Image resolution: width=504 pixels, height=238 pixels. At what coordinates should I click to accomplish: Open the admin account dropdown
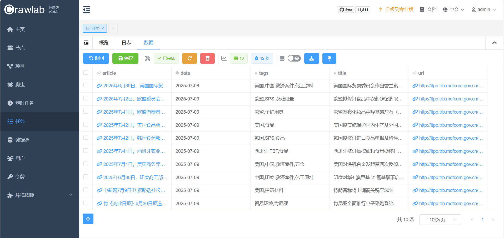[x=483, y=9]
